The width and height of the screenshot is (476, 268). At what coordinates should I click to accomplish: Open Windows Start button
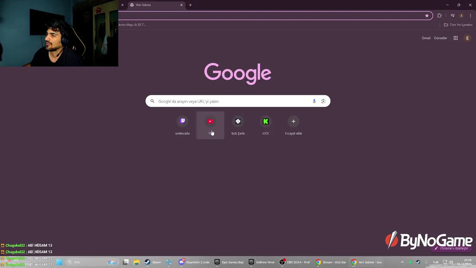[59, 262]
